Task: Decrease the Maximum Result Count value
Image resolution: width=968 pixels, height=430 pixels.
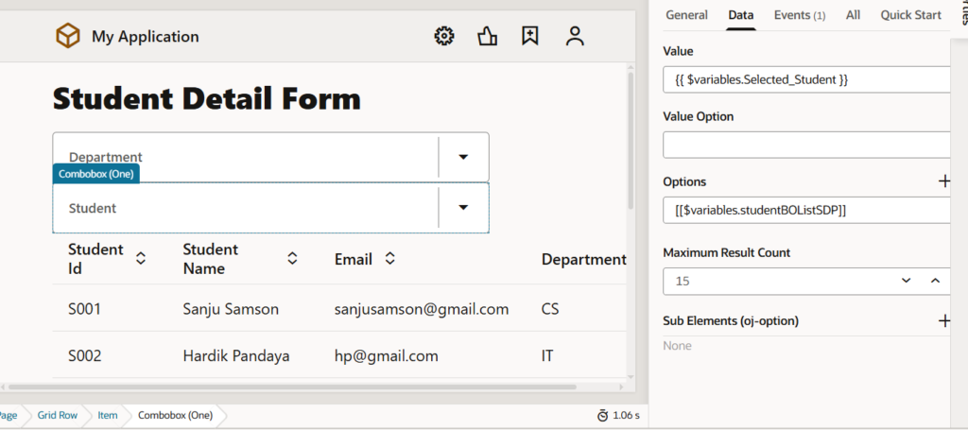Action: tap(906, 281)
